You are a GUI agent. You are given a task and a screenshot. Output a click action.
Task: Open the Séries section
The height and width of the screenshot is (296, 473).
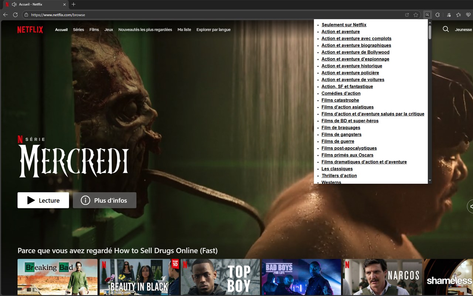pyautogui.click(x=78, y=30)
